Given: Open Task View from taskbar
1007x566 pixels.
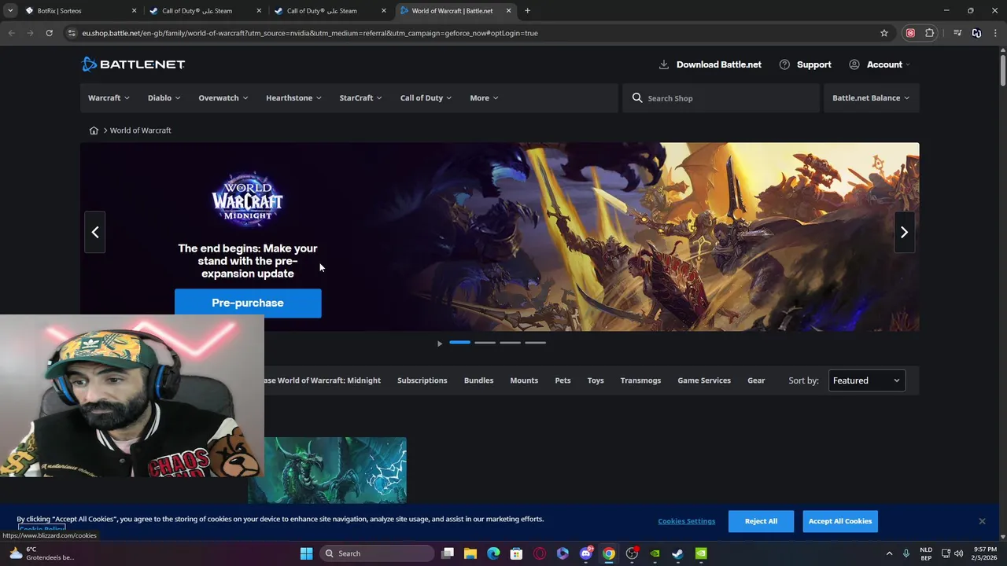Looking at the screenshot, I should coord(448,553).
